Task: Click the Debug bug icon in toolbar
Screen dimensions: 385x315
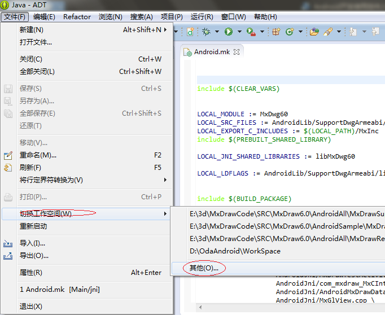Action: [207, 32]
